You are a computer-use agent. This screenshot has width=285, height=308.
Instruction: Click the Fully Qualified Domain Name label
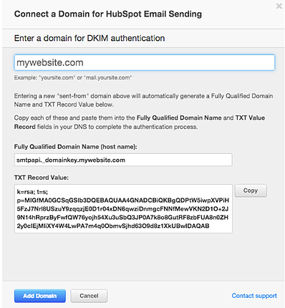pos(75,147)
